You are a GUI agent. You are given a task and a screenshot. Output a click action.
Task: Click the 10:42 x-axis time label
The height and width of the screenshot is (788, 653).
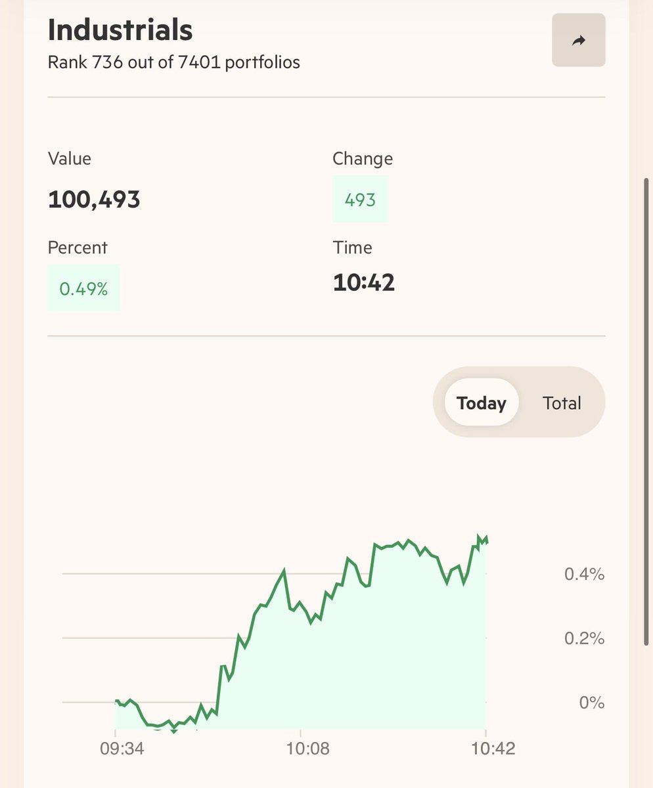(485, 749)
